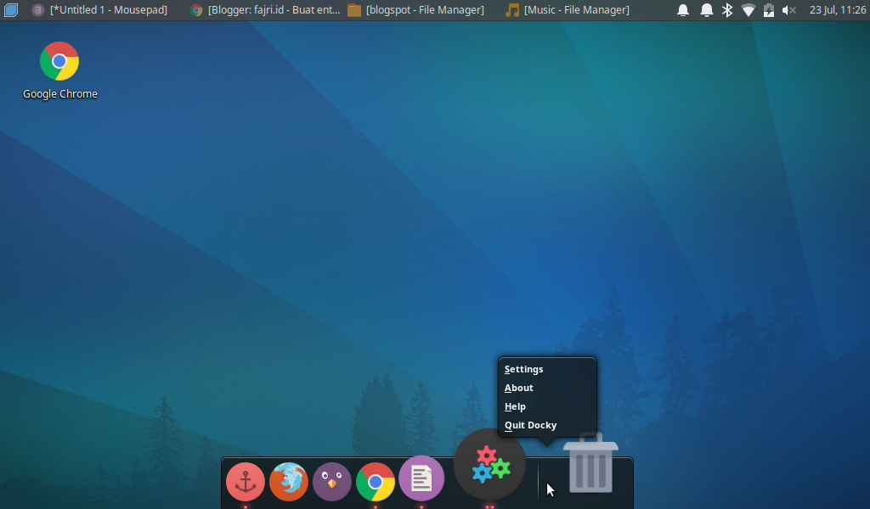The height and width of the screenshot is (509, 870).
Task: Click the colorful gears settings dock icon
Action: 489,465
